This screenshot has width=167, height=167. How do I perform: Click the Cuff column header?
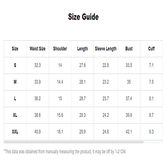[x=151, y=49]
